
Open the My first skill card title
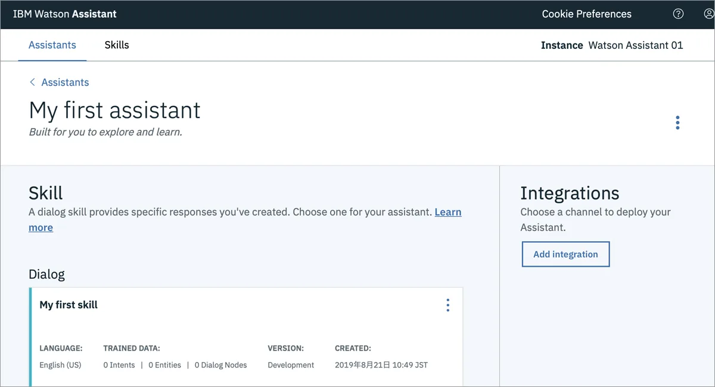pos(69,305)
